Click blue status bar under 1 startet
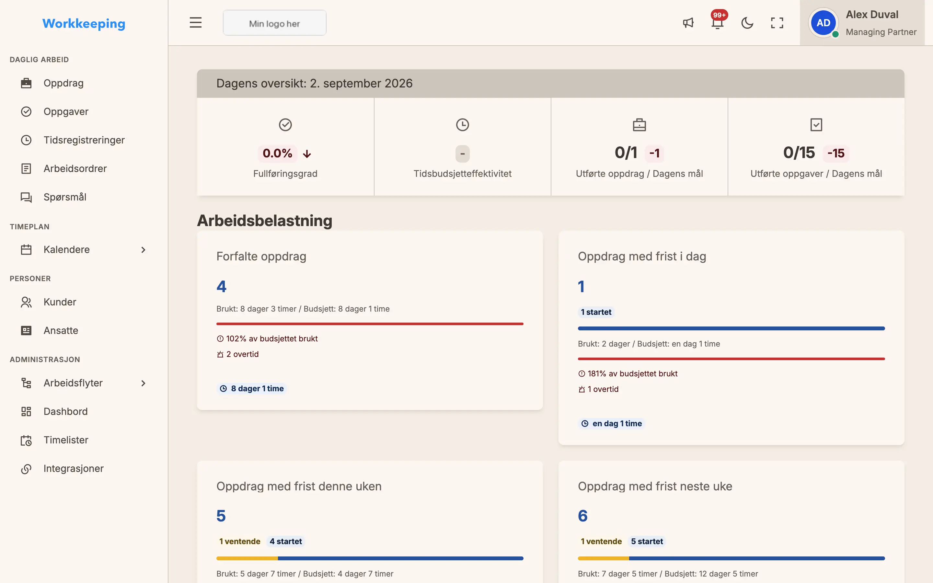The height and width of the screenshot is (583, 933). pos(731,328)
